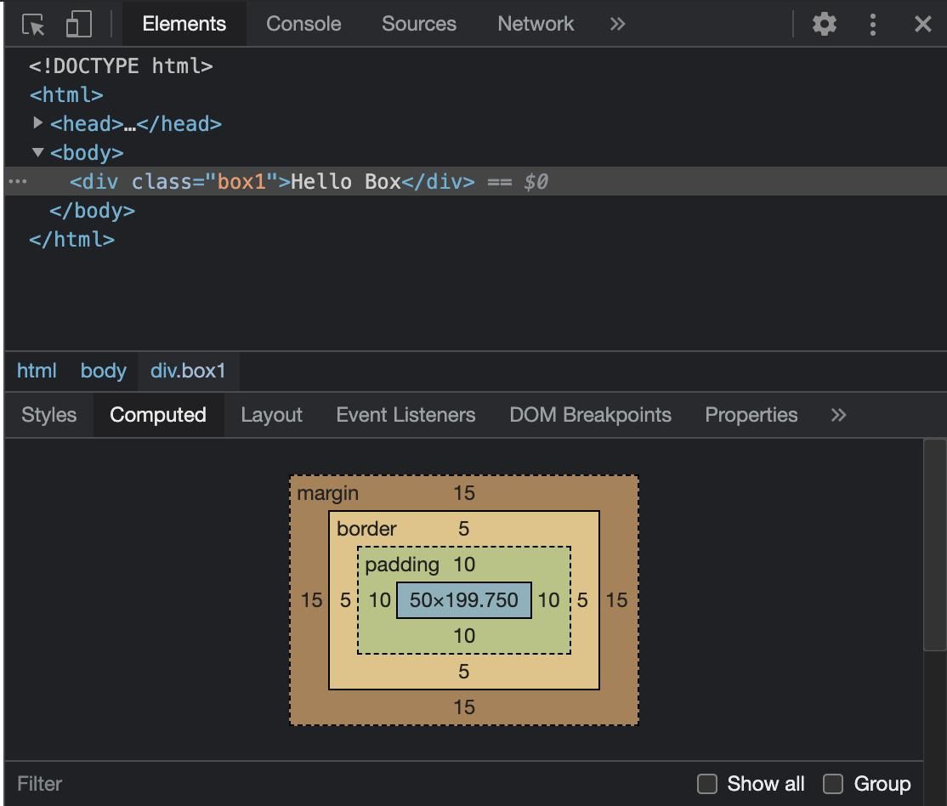Image resolution: width=947 pixels, height=806 pixels.
Task: Enable the Show all checkbox
Action: click(706, 783)
